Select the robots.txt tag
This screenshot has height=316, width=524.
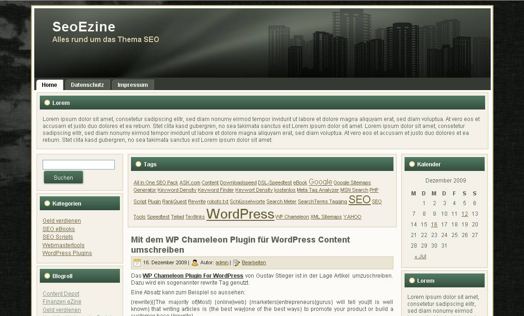point(218,201)
